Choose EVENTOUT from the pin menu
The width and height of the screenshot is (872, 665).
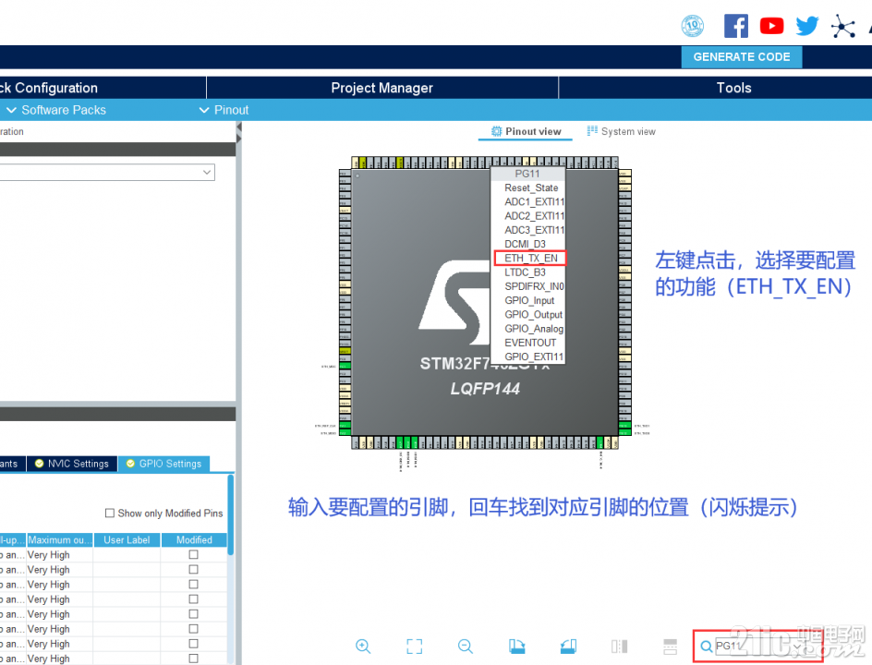pos(527,343)
